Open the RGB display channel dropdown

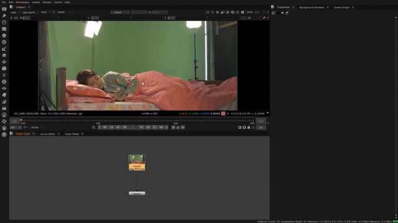click(45, 12)
